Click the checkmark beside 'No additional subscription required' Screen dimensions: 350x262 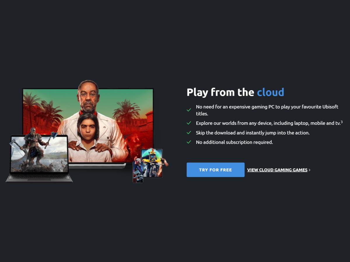pyautogui.click(x=189, y=142)
